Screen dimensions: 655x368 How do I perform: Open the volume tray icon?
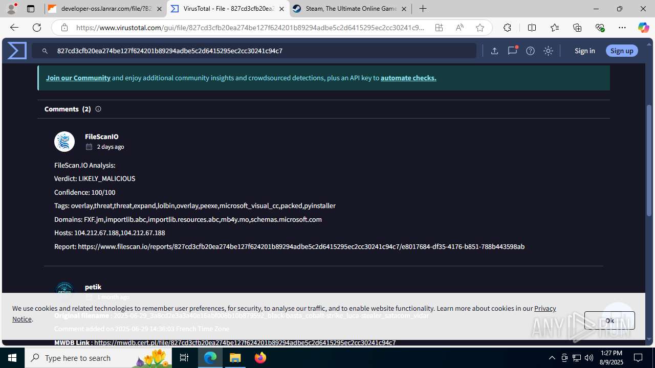pos(589,358)
